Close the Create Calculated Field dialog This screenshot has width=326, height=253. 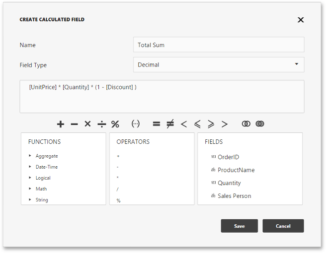(x=301, y=20)
